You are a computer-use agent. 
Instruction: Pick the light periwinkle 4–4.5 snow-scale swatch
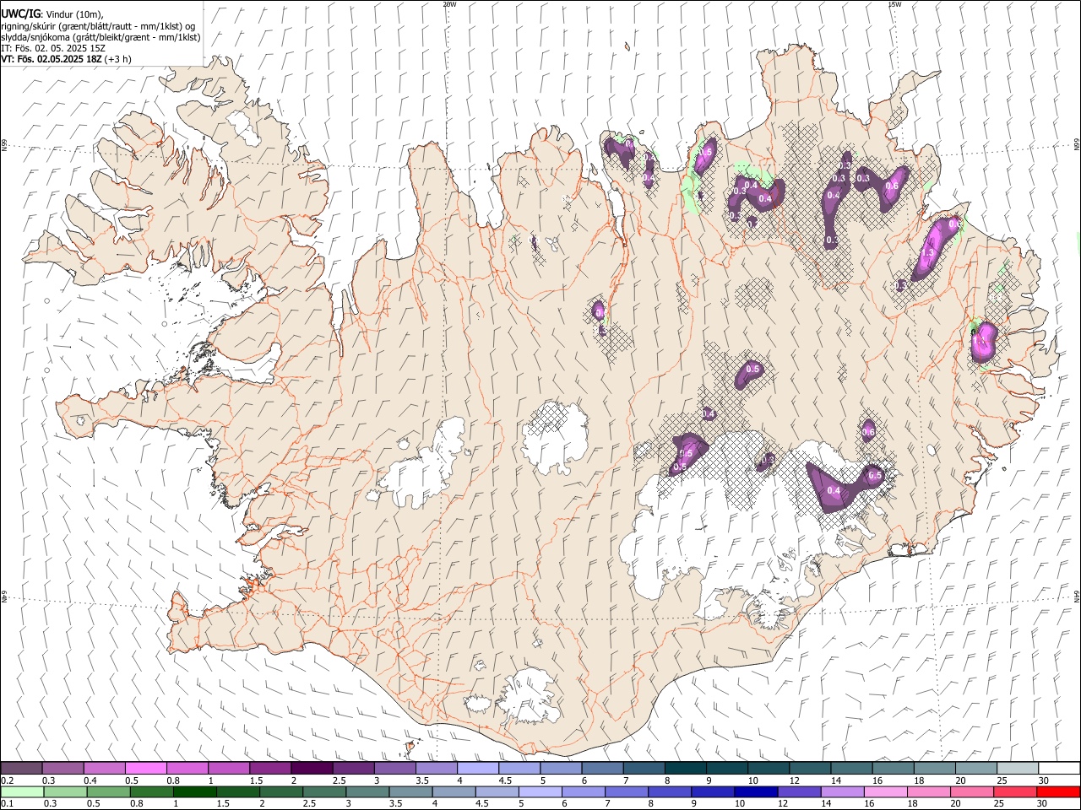(478, 768)
